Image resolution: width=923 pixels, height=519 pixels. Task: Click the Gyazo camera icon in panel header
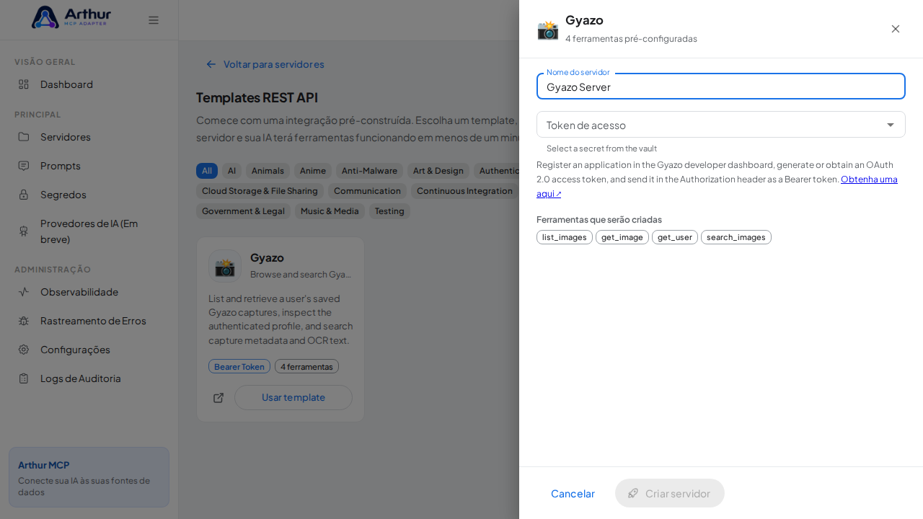pos(548,30)
